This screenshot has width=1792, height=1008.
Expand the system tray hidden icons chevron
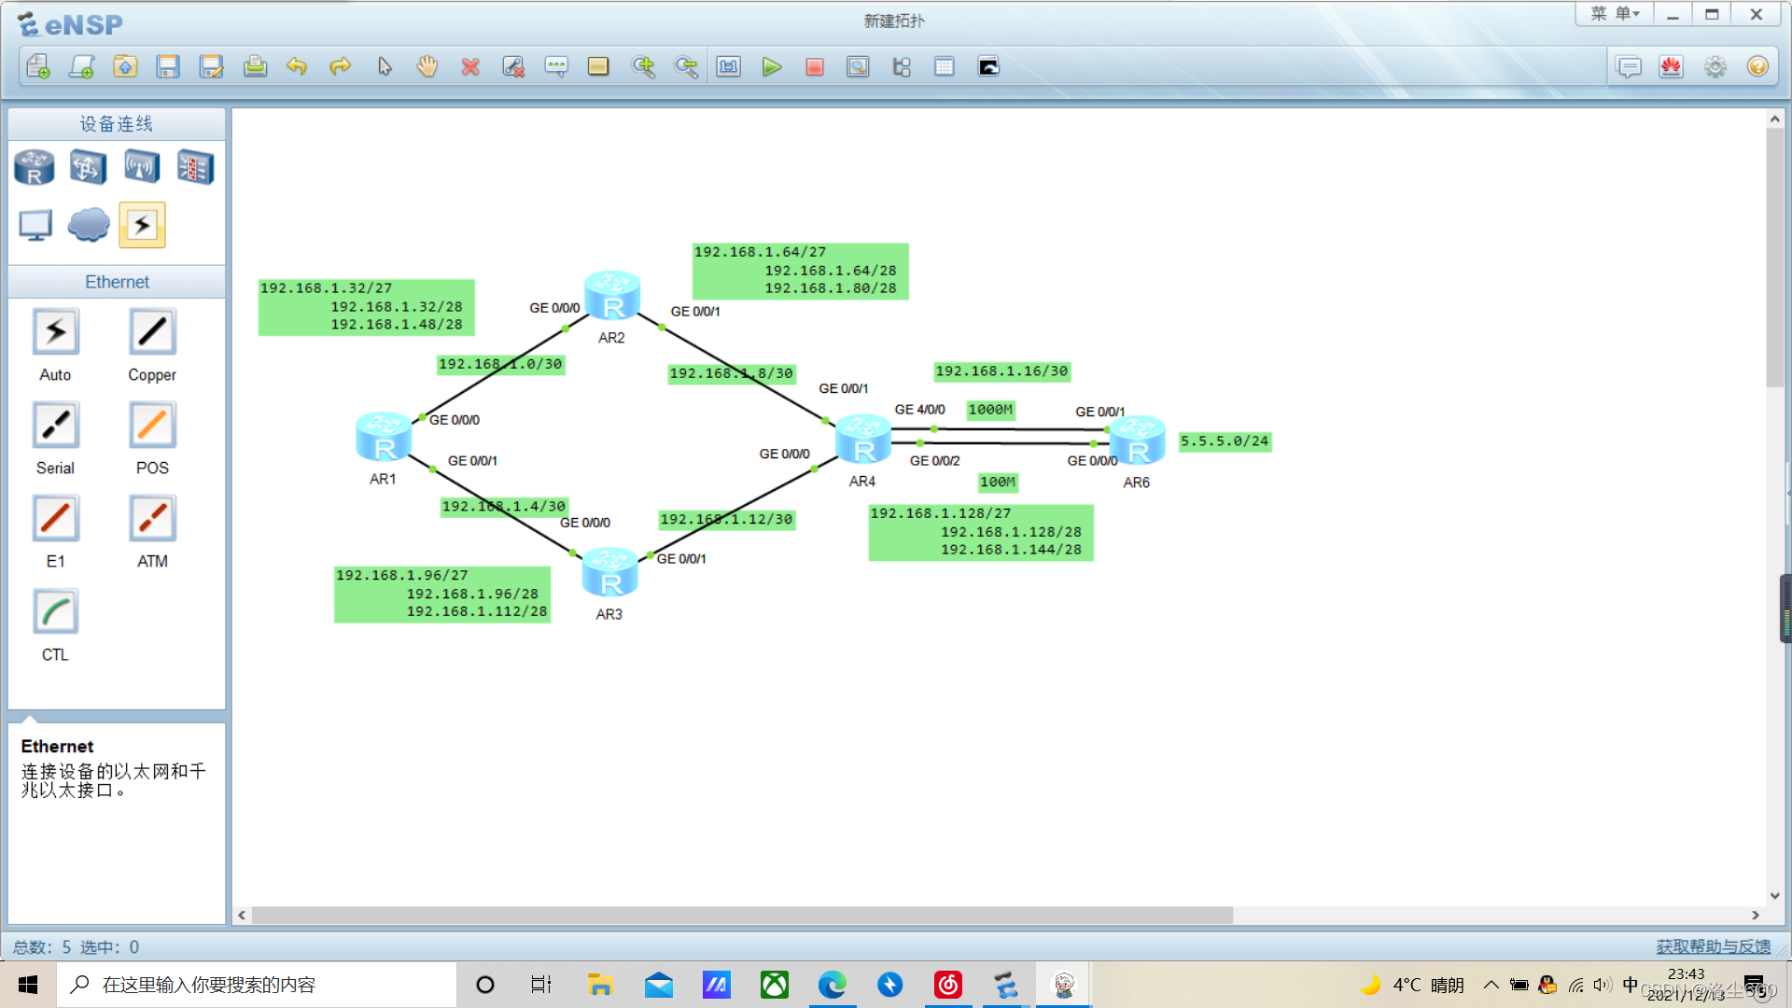tap(1491, 985)
